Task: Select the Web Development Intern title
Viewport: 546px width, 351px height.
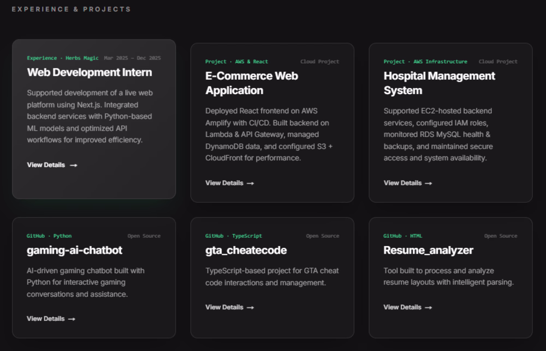Action: (x=90, y=72)
